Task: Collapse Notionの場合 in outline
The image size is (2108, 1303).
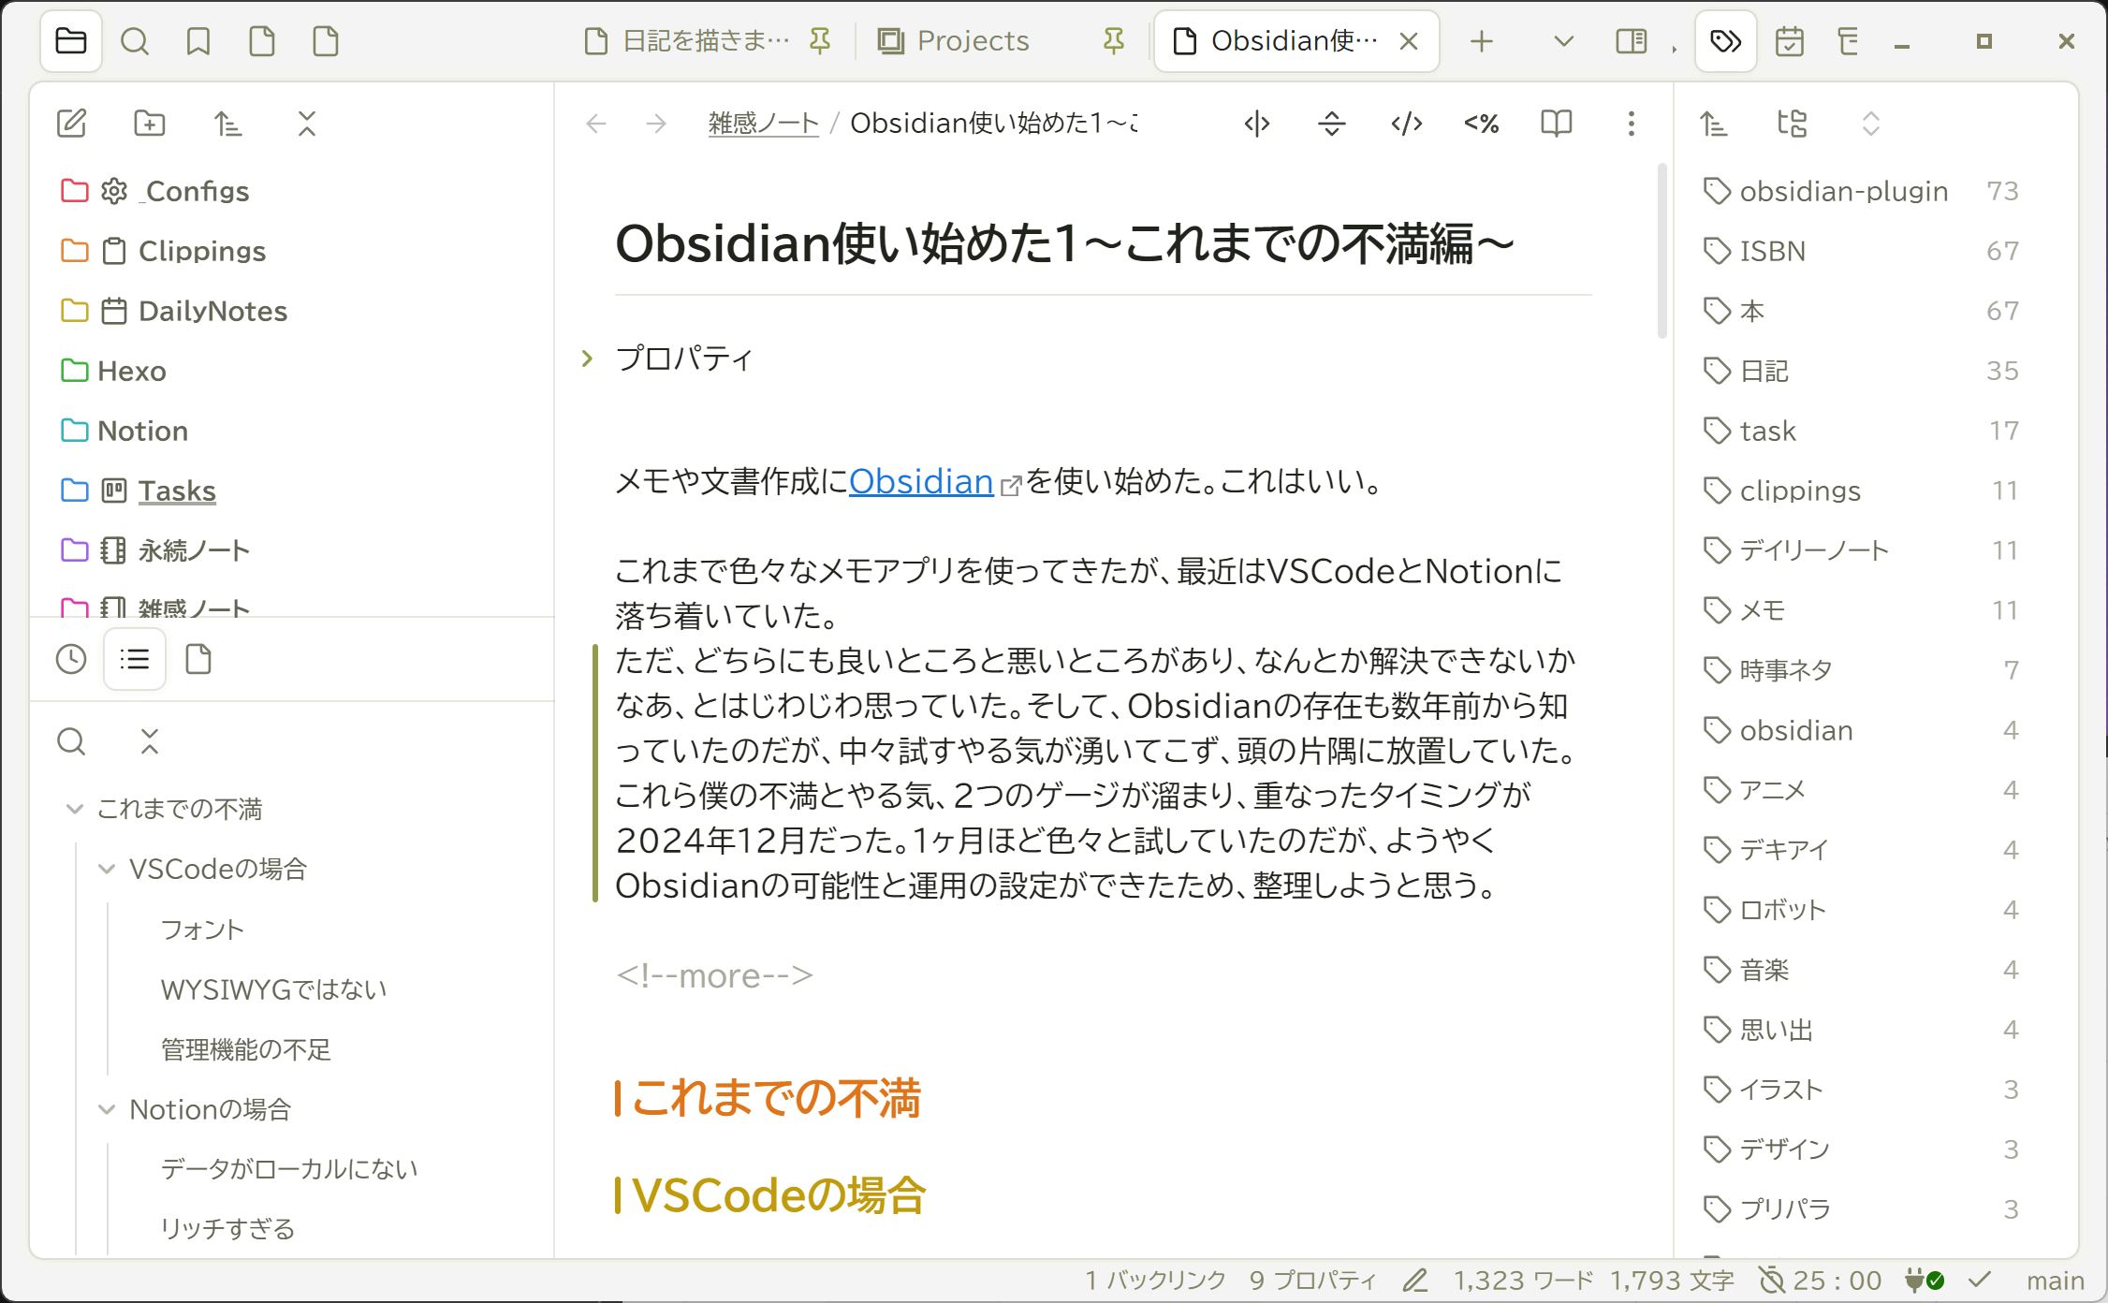Action: pyautogui.click(x=107, y=1109)
